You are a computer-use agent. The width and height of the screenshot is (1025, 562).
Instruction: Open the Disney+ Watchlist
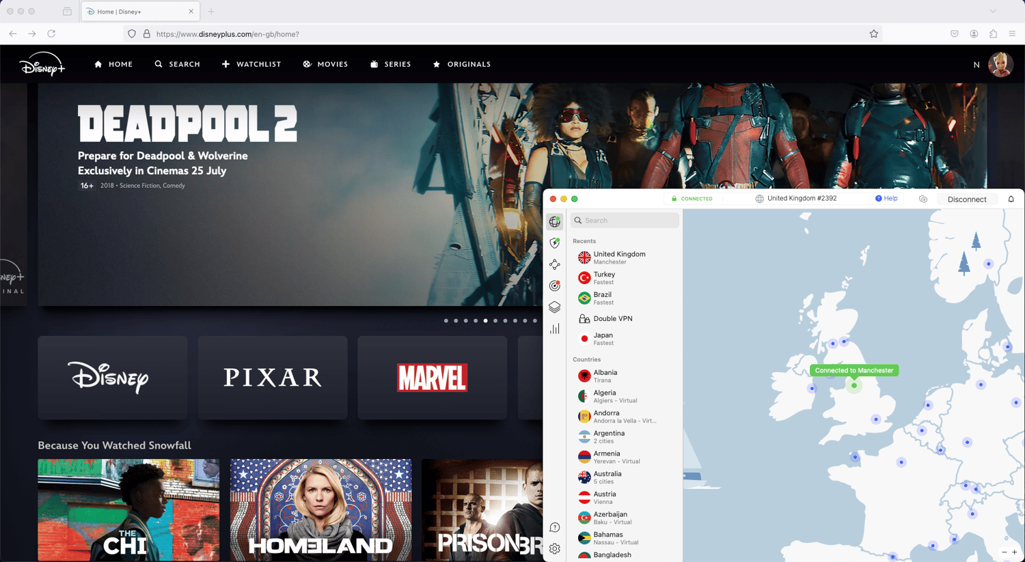click(251, 64)
